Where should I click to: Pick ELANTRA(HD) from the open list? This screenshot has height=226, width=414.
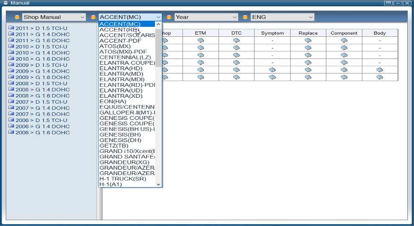[121, 69]
